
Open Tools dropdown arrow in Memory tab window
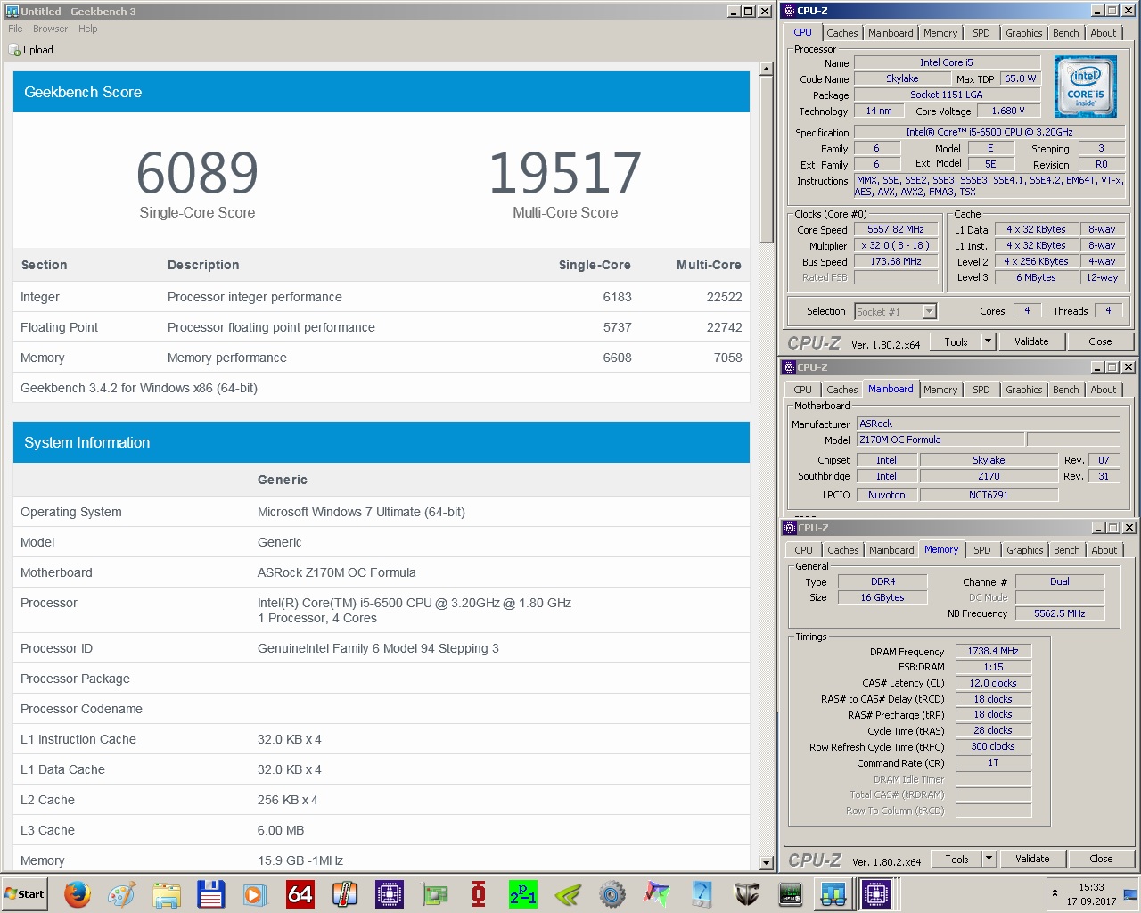[x=989, y=859]
